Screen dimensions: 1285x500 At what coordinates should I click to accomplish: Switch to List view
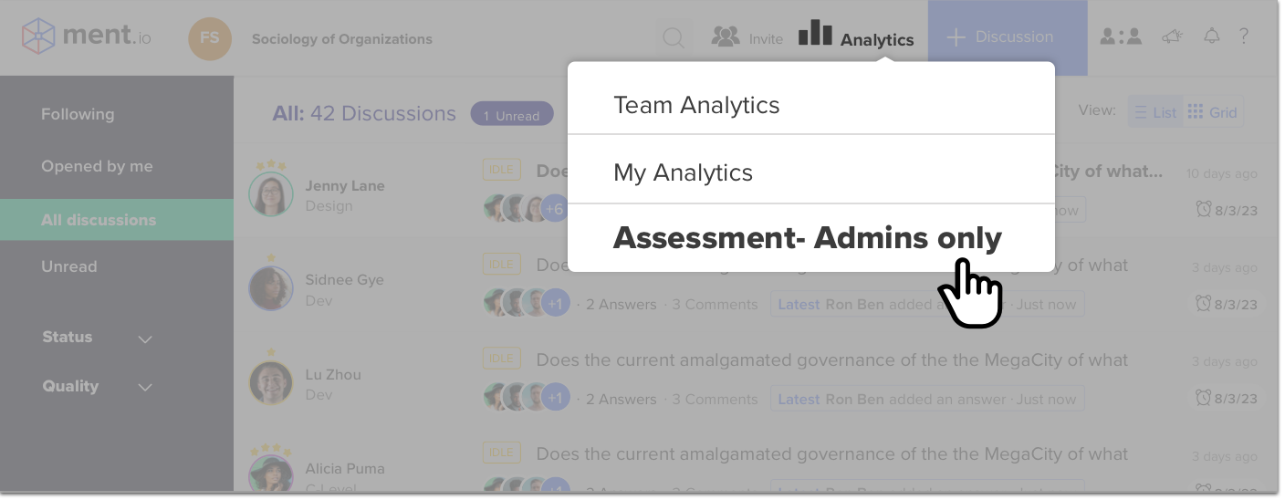tap(1155, 112)
